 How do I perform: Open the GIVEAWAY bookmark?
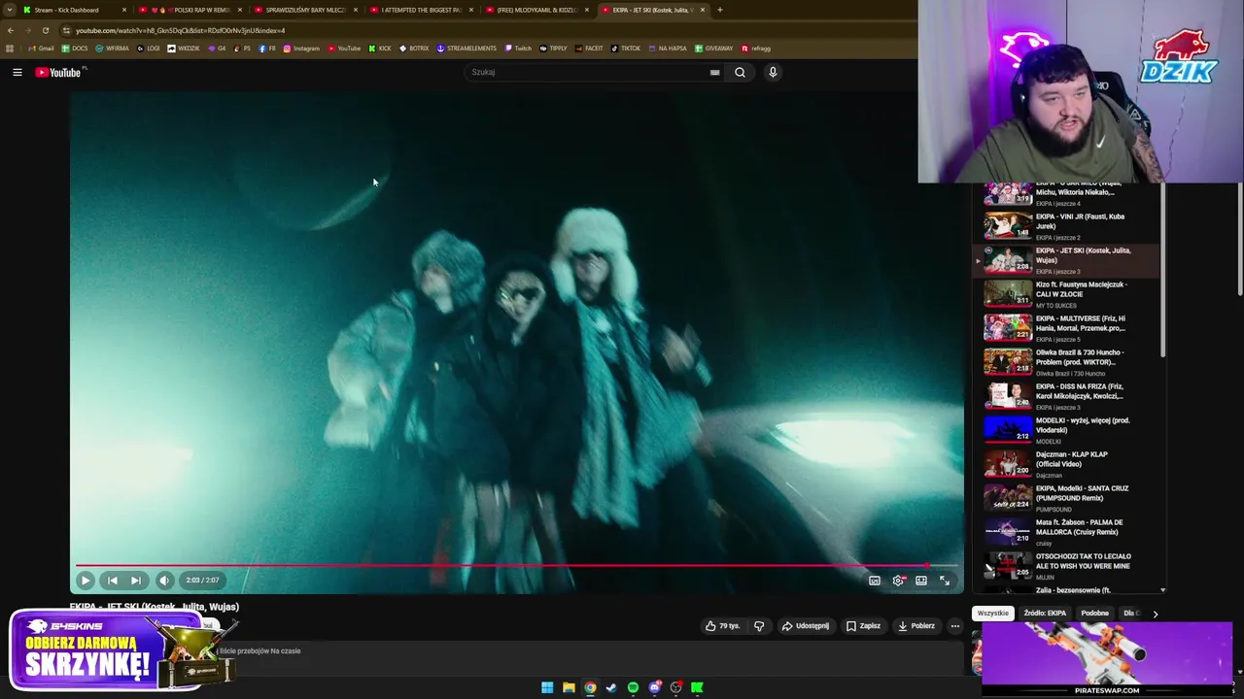[714, 49]
